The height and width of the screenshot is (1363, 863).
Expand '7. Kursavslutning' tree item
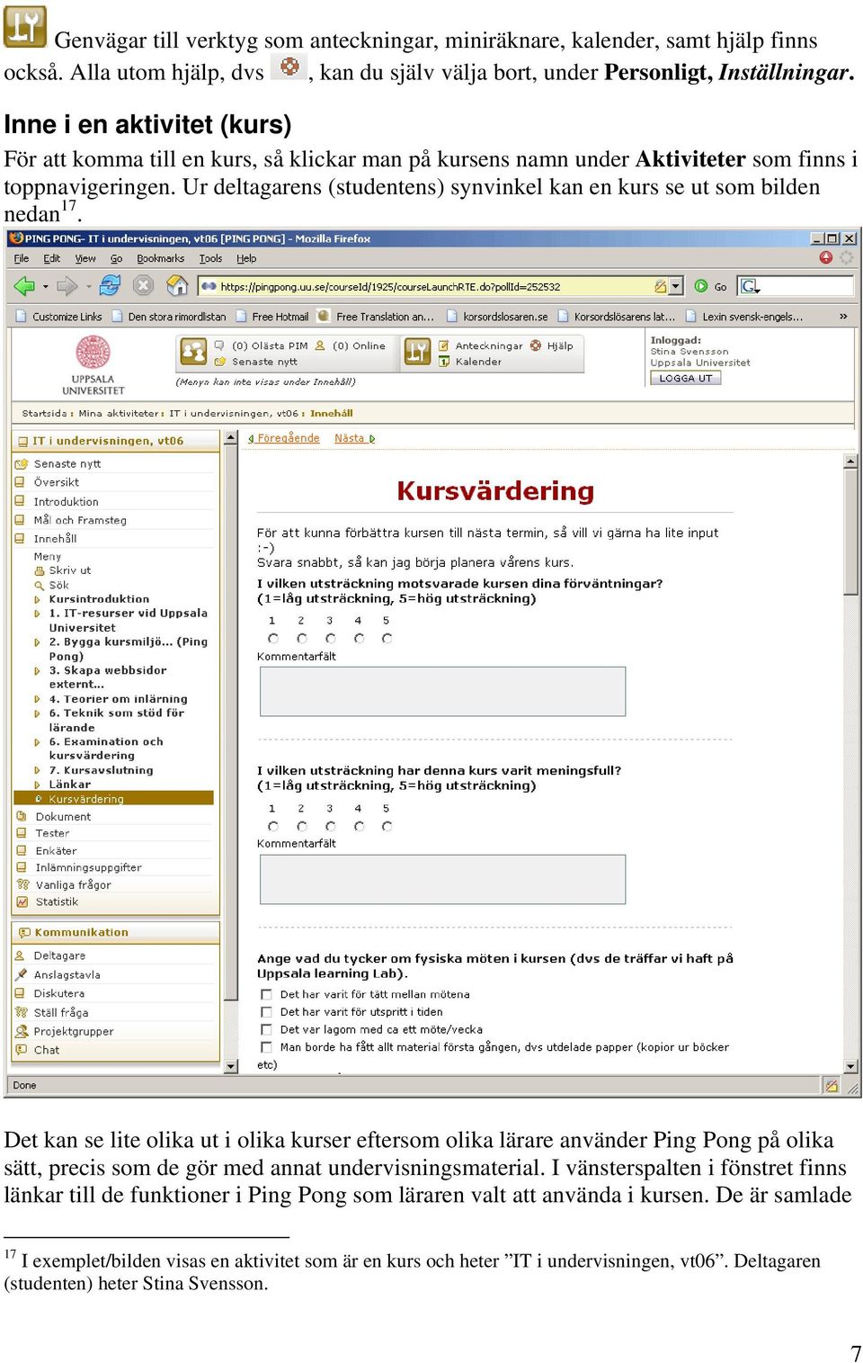point(38,770)
